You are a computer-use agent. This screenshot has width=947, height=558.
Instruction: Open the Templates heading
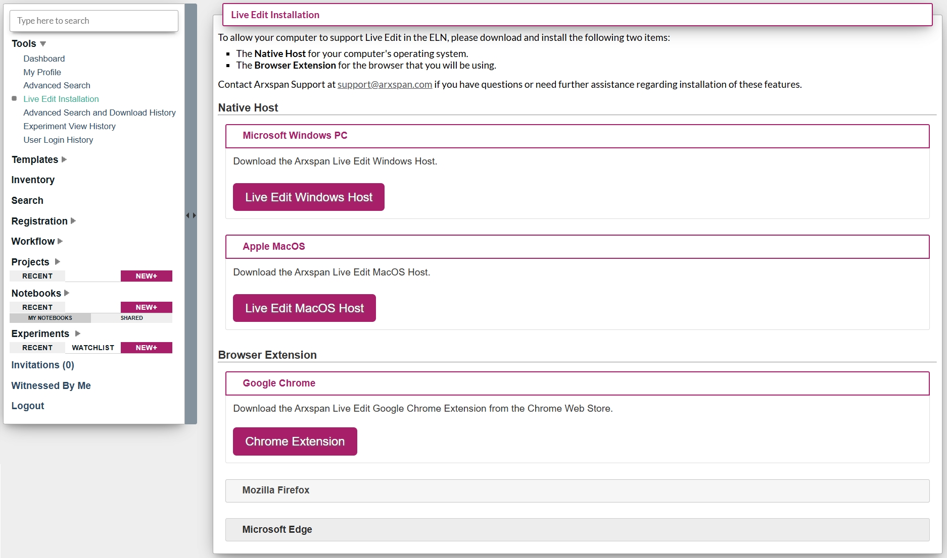coord(35,160)
